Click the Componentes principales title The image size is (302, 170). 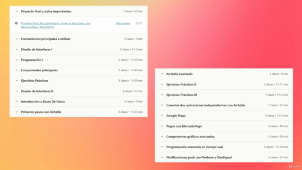39,70
